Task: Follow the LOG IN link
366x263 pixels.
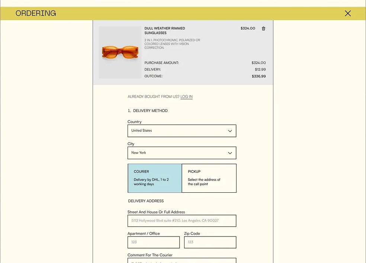Action: (186, 97)
